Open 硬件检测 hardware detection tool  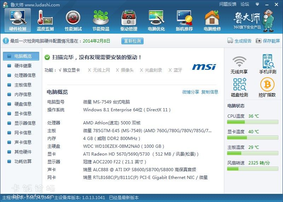pyautogui.click(x=18, y=21)
